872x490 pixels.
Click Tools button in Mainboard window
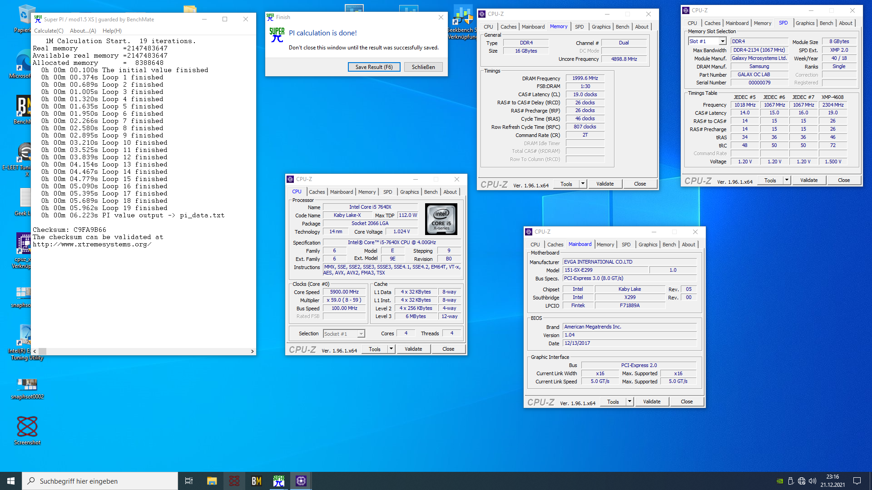click(x=613, y=402)
